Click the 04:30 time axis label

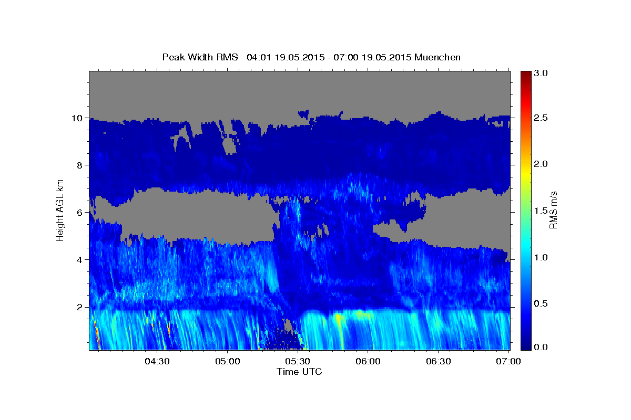pyautogui.click(x=157, y=361)
